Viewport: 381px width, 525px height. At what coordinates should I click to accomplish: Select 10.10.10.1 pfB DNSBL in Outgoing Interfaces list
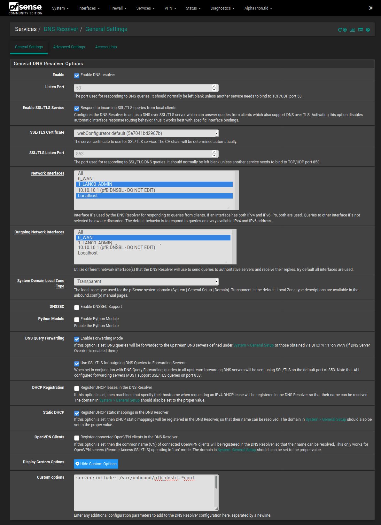click(153, 247)
